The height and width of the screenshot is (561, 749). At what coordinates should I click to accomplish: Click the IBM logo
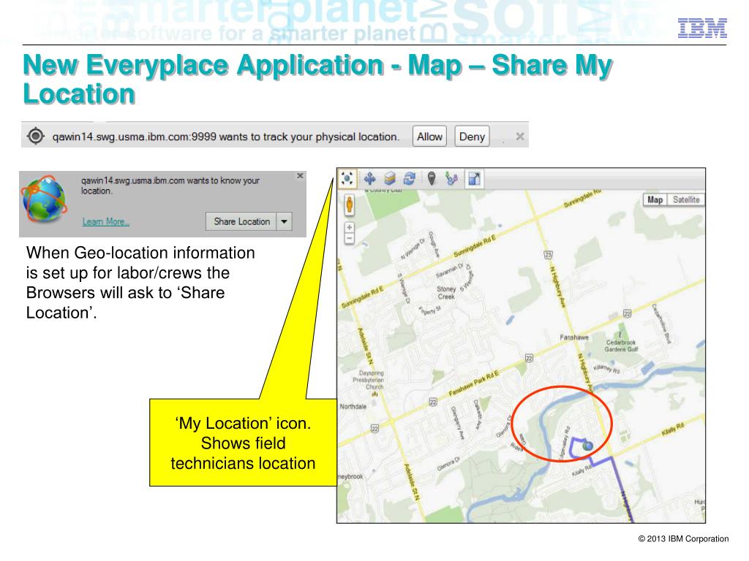(x=702, y=28)
